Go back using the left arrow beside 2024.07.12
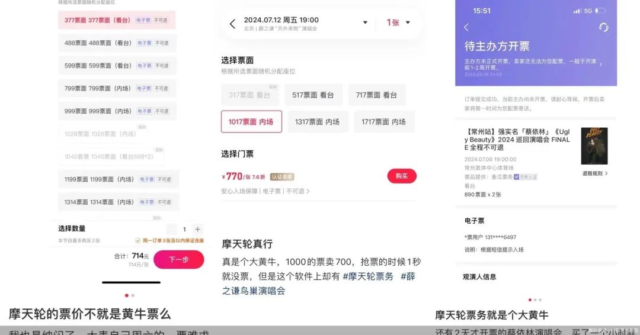This screenshot has height=335, width=640. point(233,24)
